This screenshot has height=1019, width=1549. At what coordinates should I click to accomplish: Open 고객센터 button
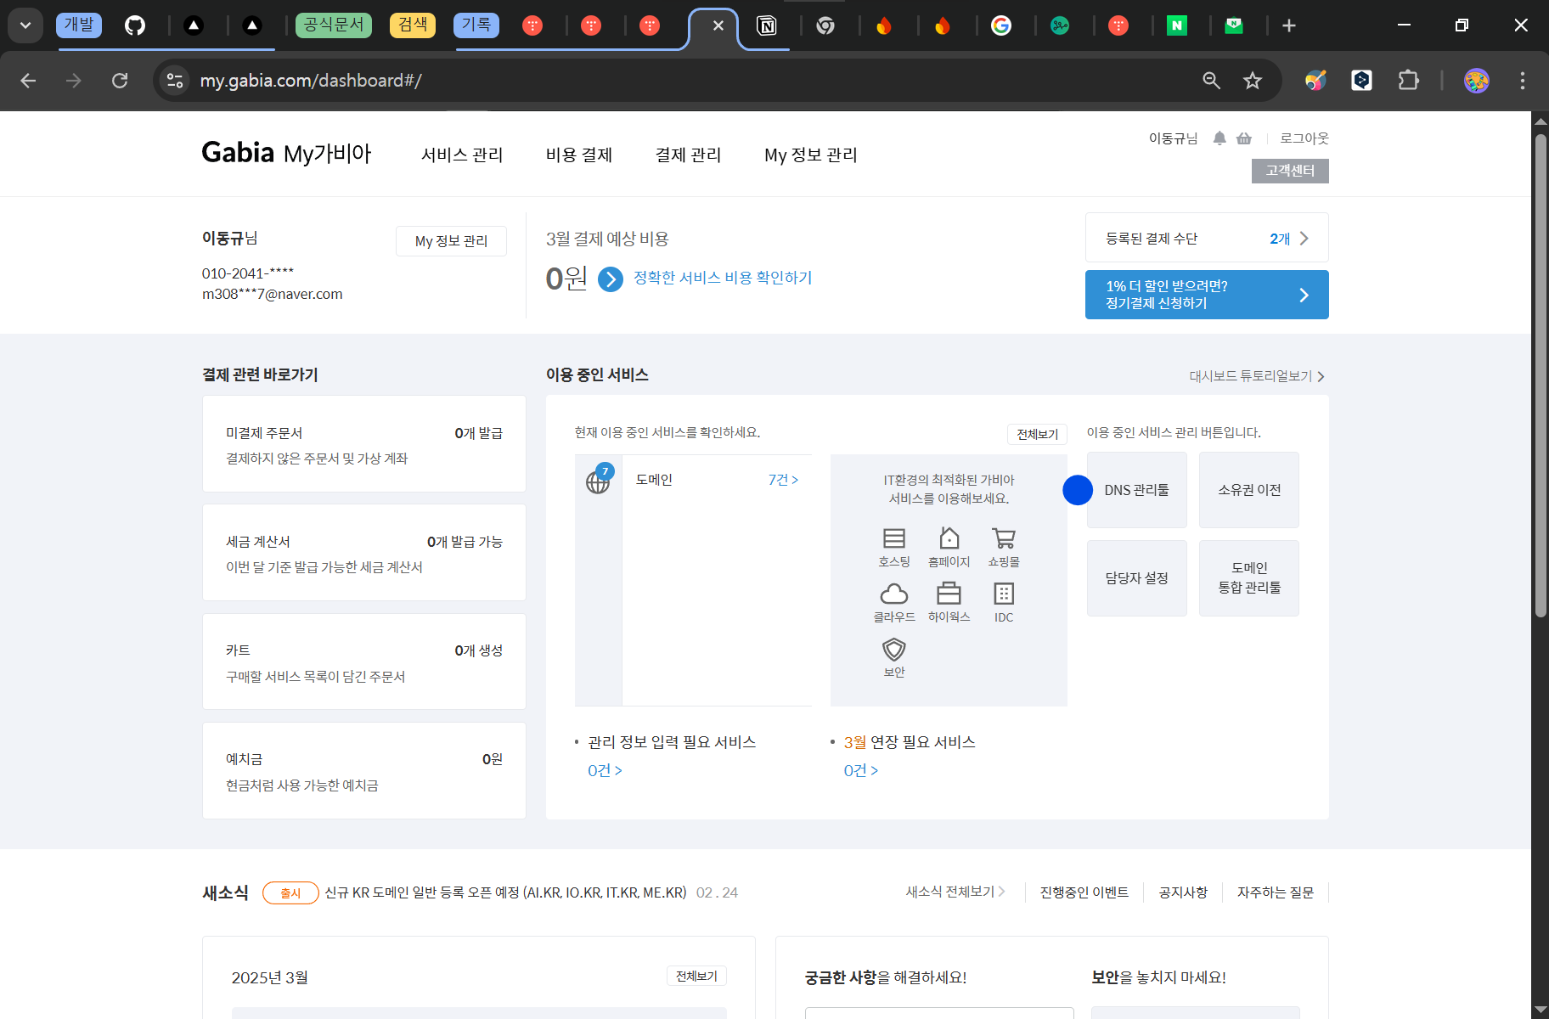pyautogui.click(x=1290, y=171)
